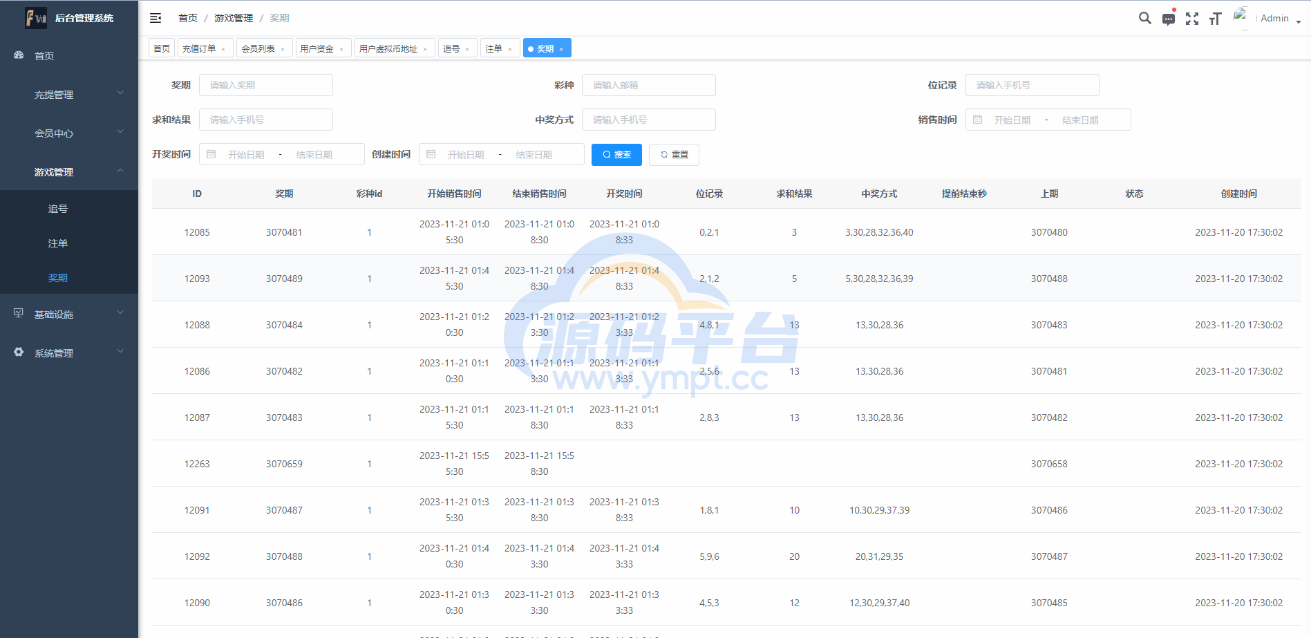Screen dimensions: 1311x638
Task: Close the 用户资金 tab
Action: tap(341, 49)
